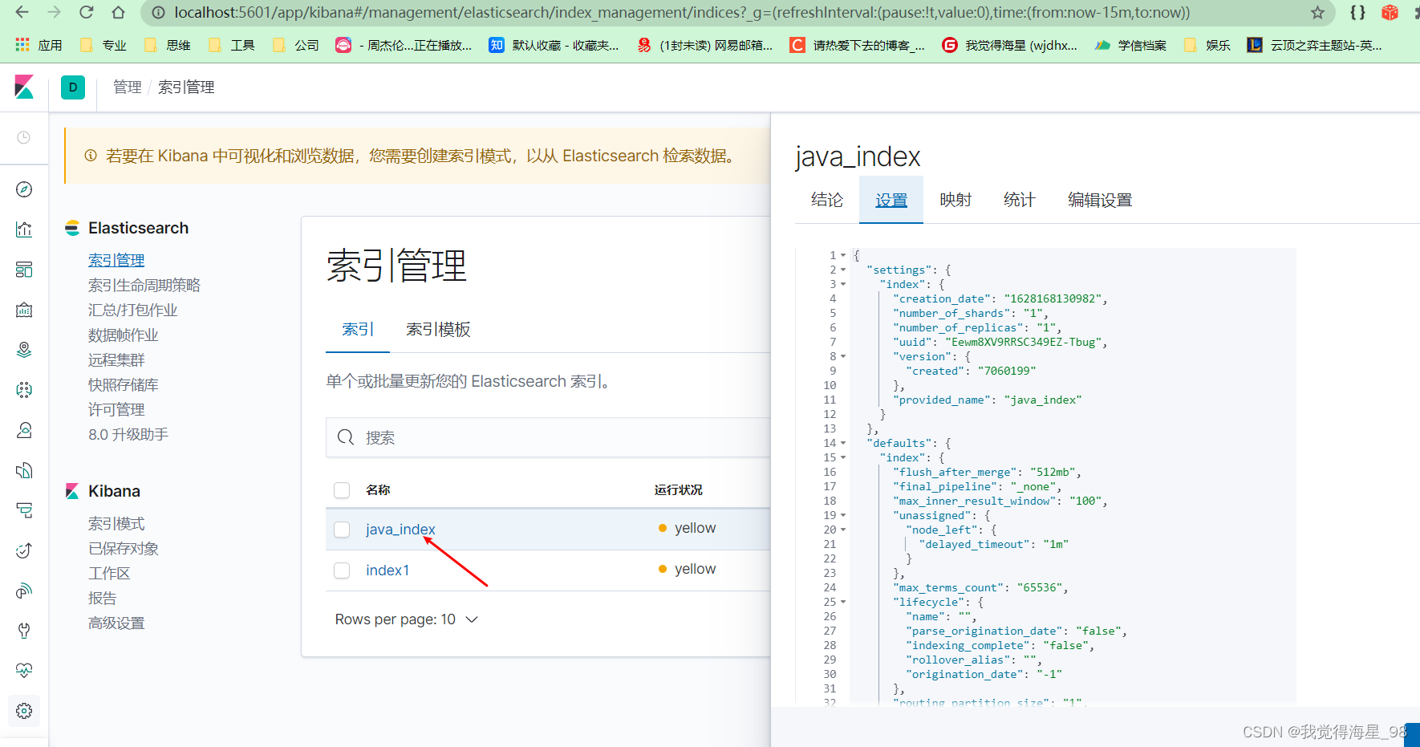Select the 设置 tab in flyout
Viewport: 1420px width, 747px height.
pyautogui.click(x=891, y=200)
